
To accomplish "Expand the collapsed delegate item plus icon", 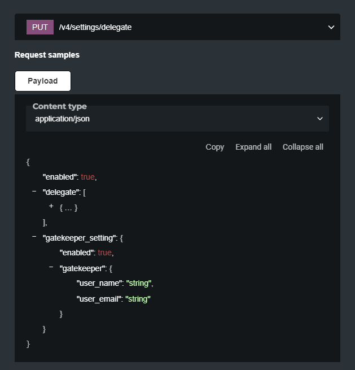I will (x=51, y=207).
